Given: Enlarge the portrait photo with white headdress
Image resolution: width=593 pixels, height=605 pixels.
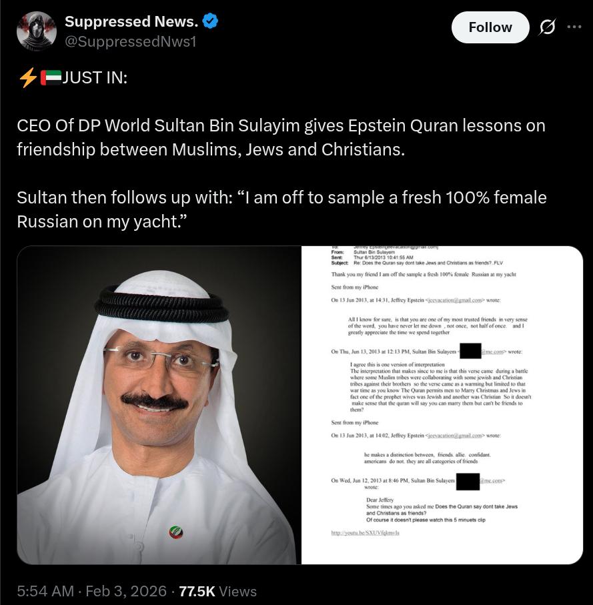Looking at the screenshot, I should (x=157, y=405).
